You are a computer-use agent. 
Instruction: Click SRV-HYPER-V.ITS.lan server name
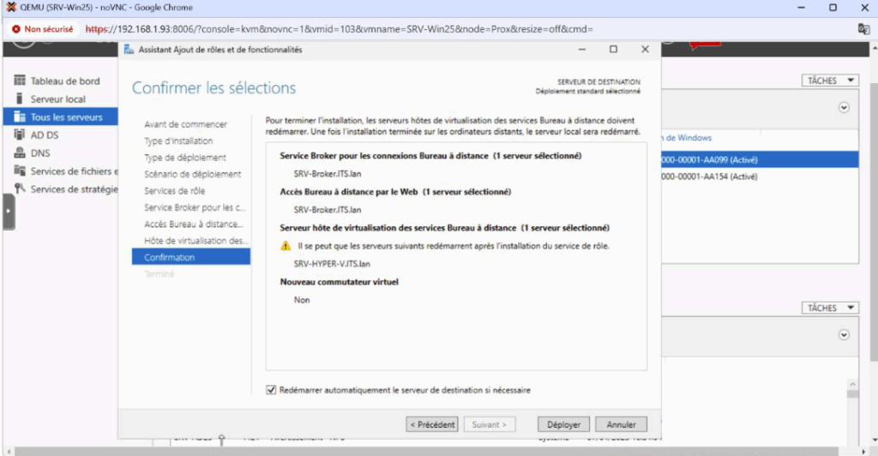[332, 263]
